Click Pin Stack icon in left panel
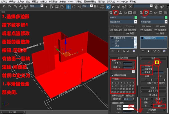 pos(112,51)
